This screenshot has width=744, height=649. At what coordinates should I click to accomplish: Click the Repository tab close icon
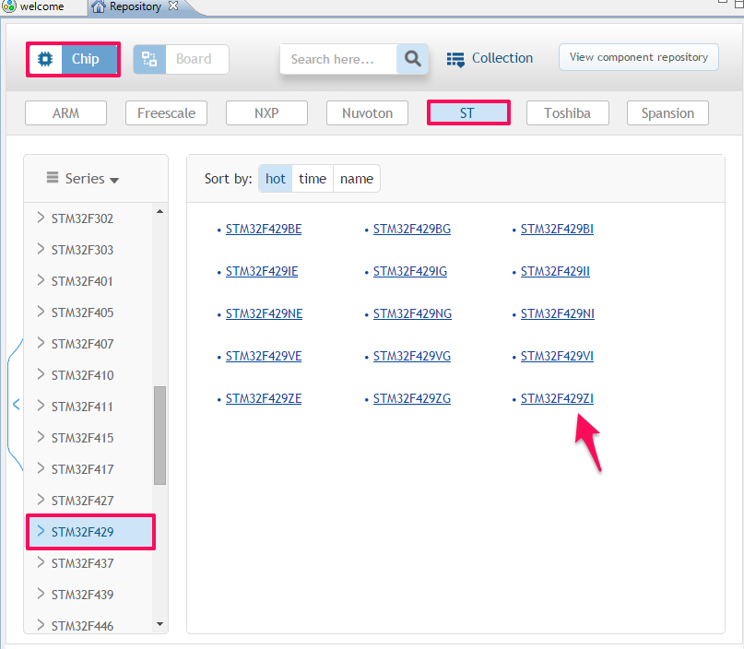click(x=173, y=6)
